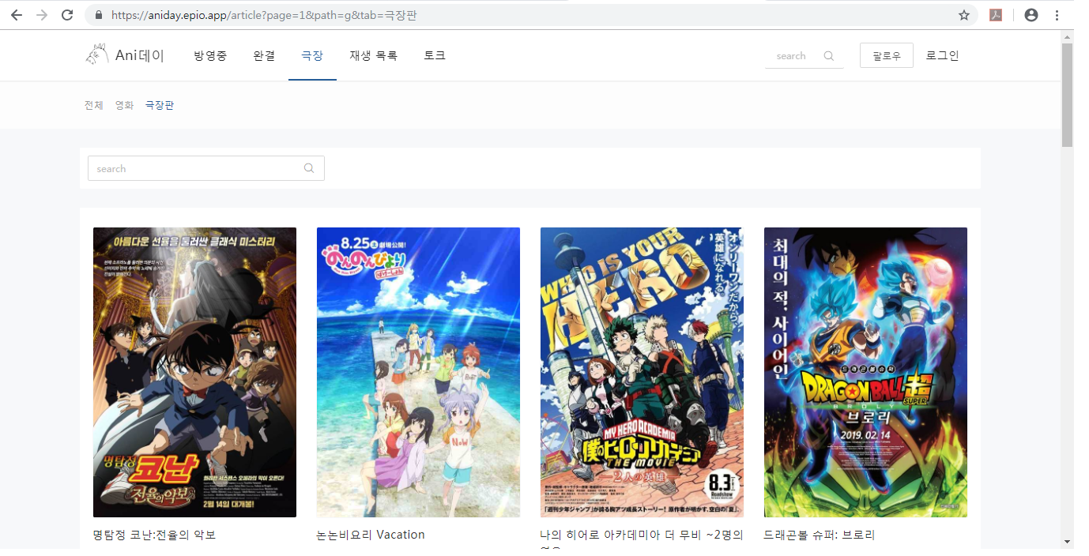
Task: Click the browser back arrow
Action: [17, 15]
